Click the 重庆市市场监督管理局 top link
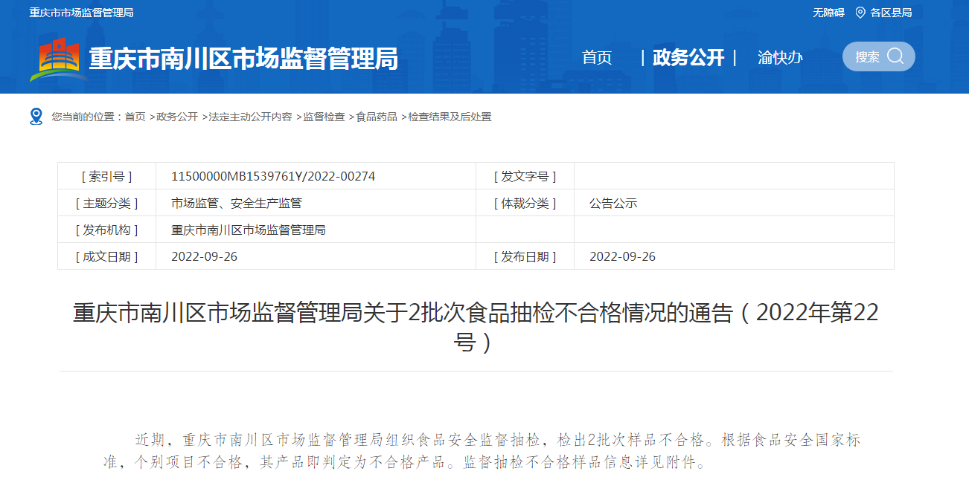This screenshot has height=477, width=969. tap(82, 13)
